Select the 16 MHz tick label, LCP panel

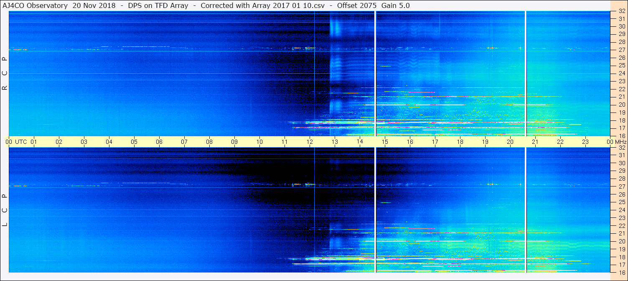621,272
